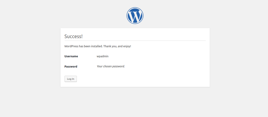
Task: Click the white W letter inside logo
Action: click(x=135, y=16)
